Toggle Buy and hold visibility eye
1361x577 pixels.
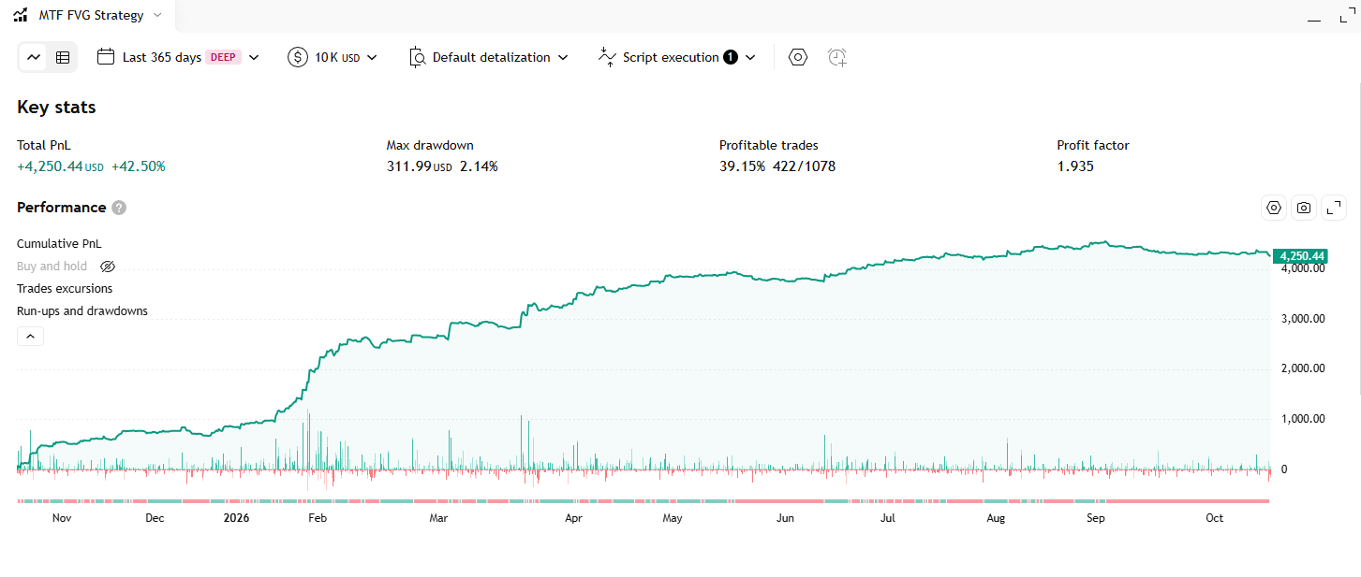[x=108, y=267]
